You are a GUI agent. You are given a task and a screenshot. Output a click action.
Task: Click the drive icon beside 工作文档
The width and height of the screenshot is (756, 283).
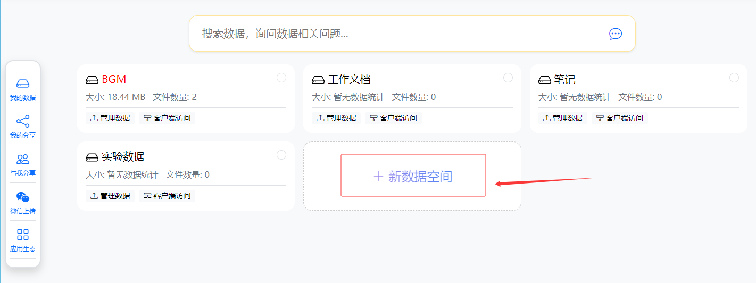click(318, 80)
